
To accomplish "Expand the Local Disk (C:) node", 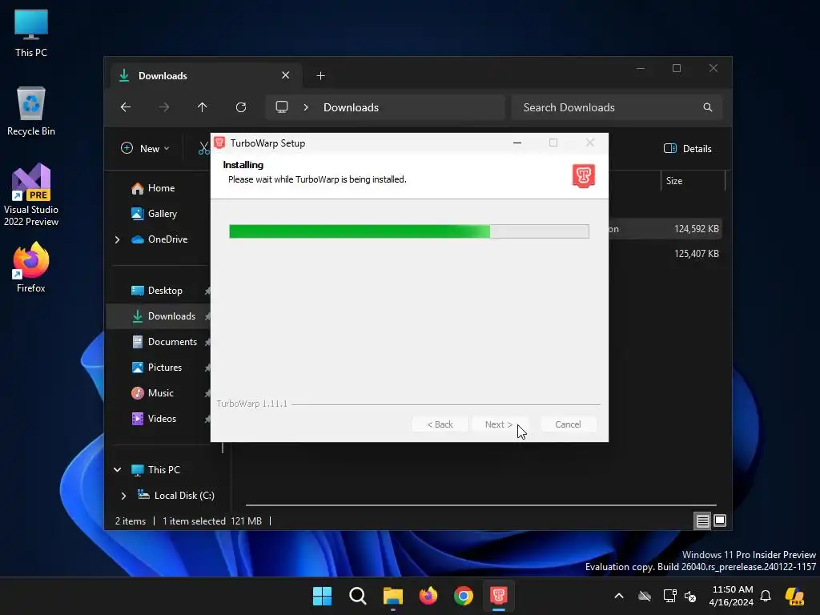I will coord(123,496).
